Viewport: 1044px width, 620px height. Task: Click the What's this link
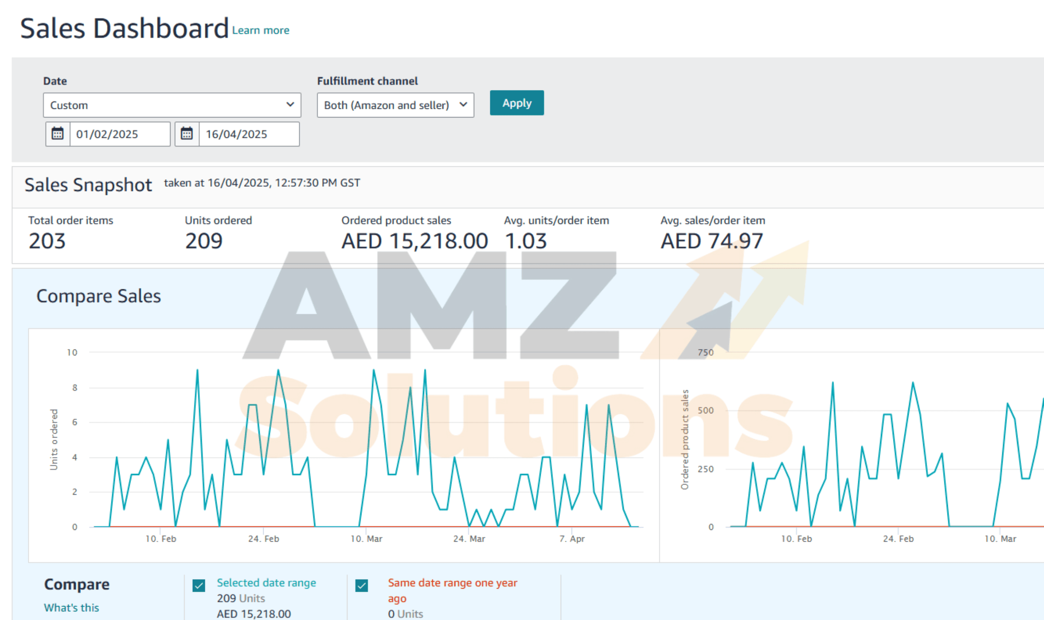coord(71,607)
